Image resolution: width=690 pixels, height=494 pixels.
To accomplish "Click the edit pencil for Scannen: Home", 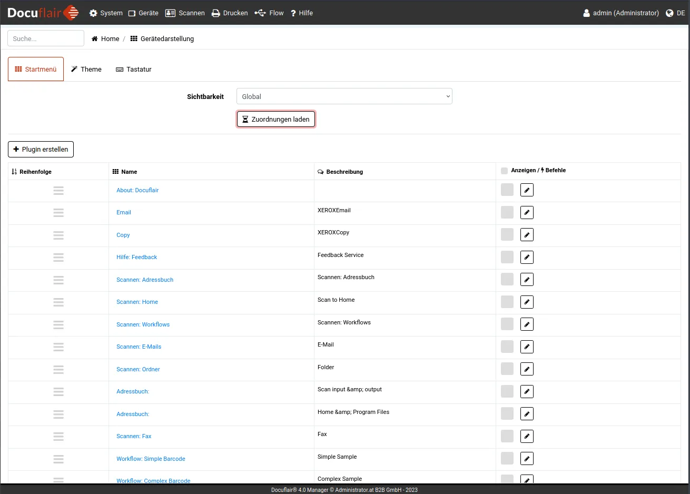I will [x=527, y=302].
